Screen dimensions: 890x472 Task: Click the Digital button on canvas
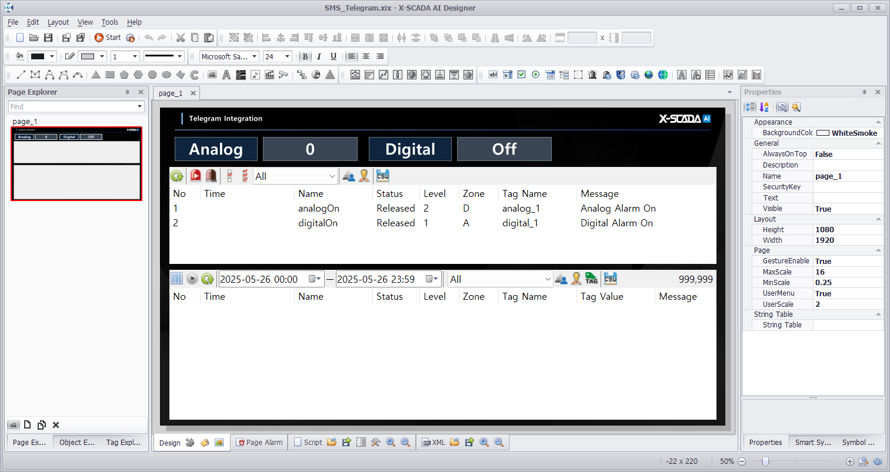tap(410, 149)
